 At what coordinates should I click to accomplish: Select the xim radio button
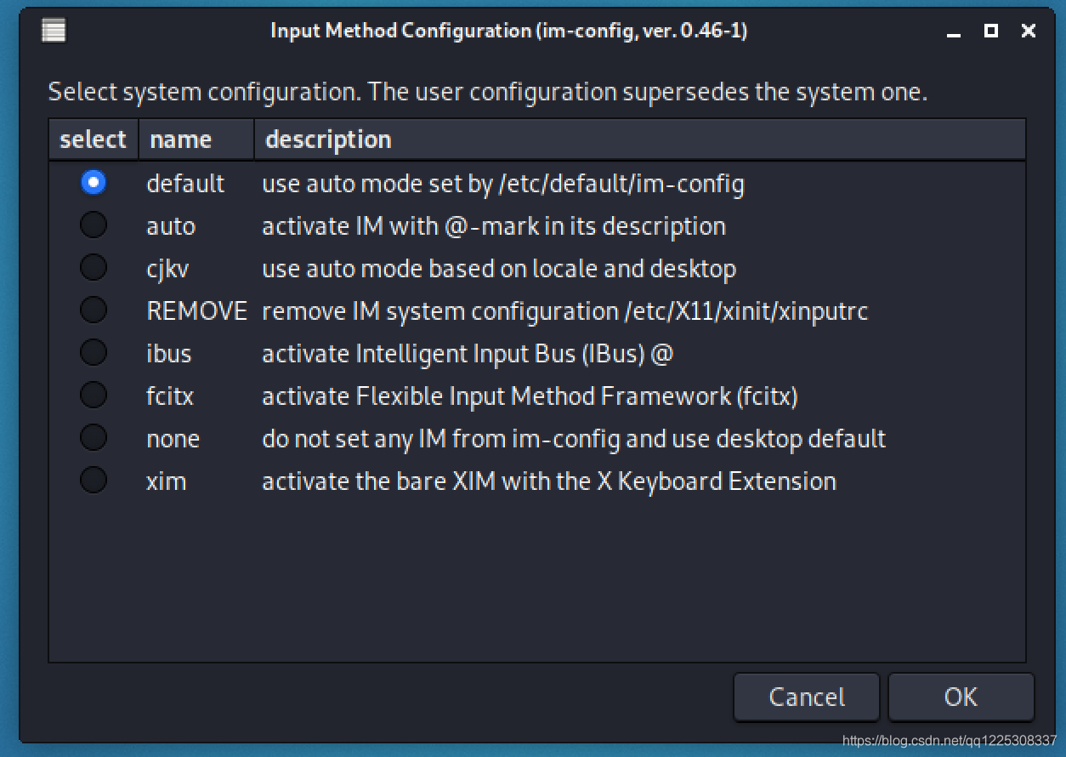click(x=94, y=481)
